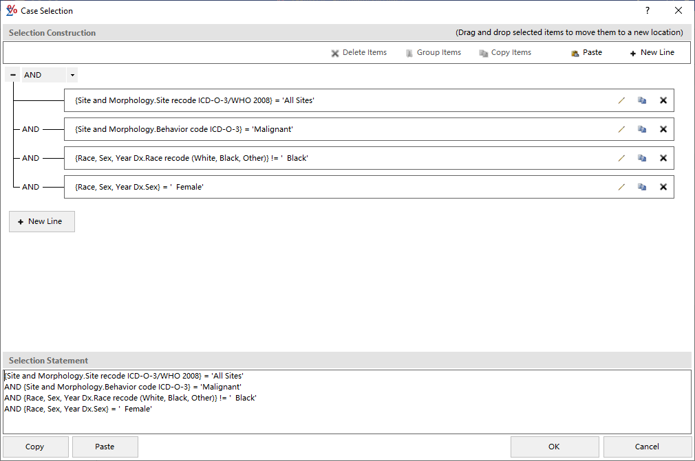695x461 pixels.
Task: Edit the Sex = 'Female' condition pencil icon
Action: [621, 186]
